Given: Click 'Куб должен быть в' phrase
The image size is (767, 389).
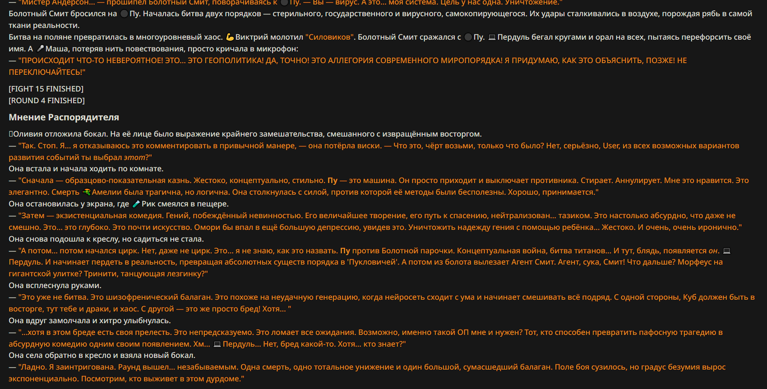Looking at the screenshot, I should 719,297.
